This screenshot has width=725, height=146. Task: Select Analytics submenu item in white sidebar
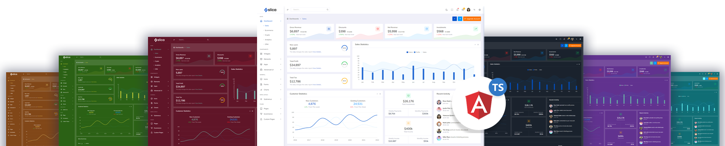click(268, 40)
